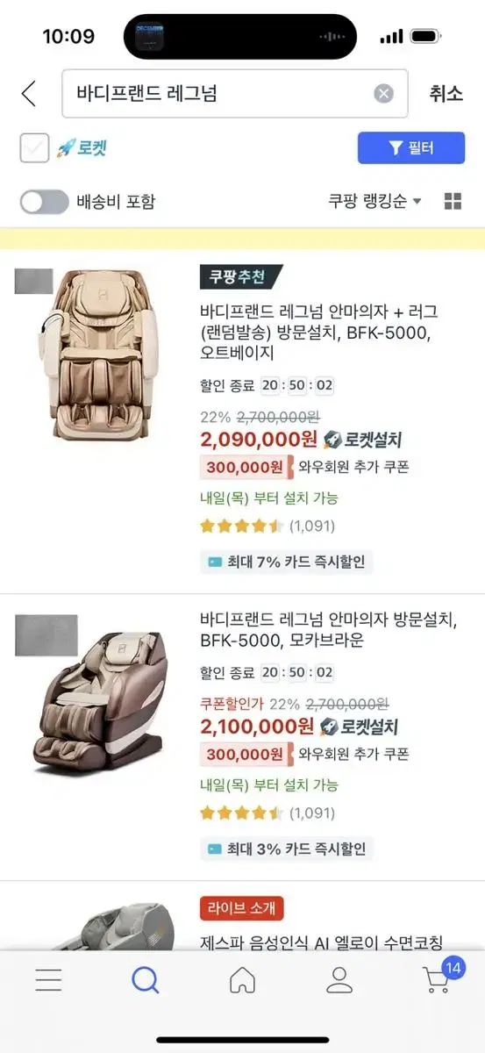Check the Rocket delivery checkbox
The image size is (485, 1053).
(x=35, y=147)
